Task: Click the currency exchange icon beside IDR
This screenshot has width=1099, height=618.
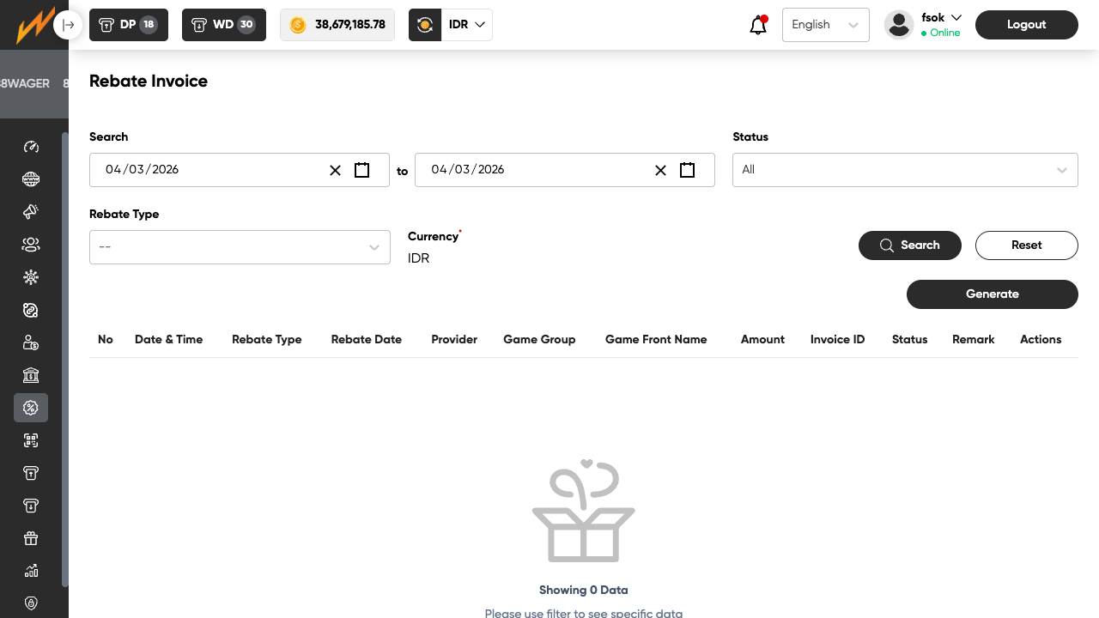Action: point(425,25)
